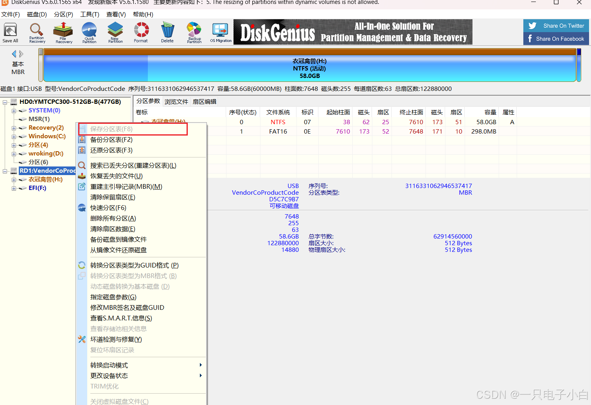Screen dimensions: 591x405
Task: Expand the EFI(F:) partition node
Action: [14, 188]
